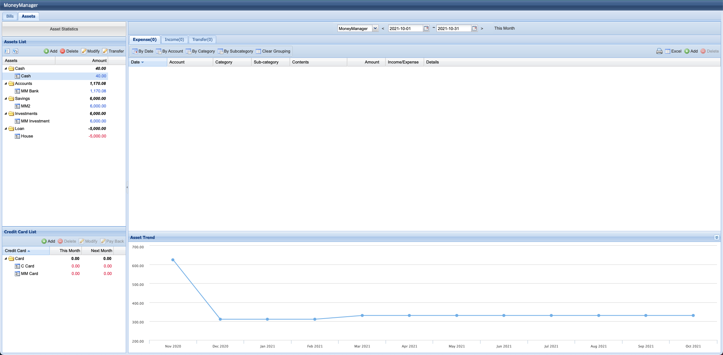Select the MM Investment account
723x355 pixels.
pos(55,121)
